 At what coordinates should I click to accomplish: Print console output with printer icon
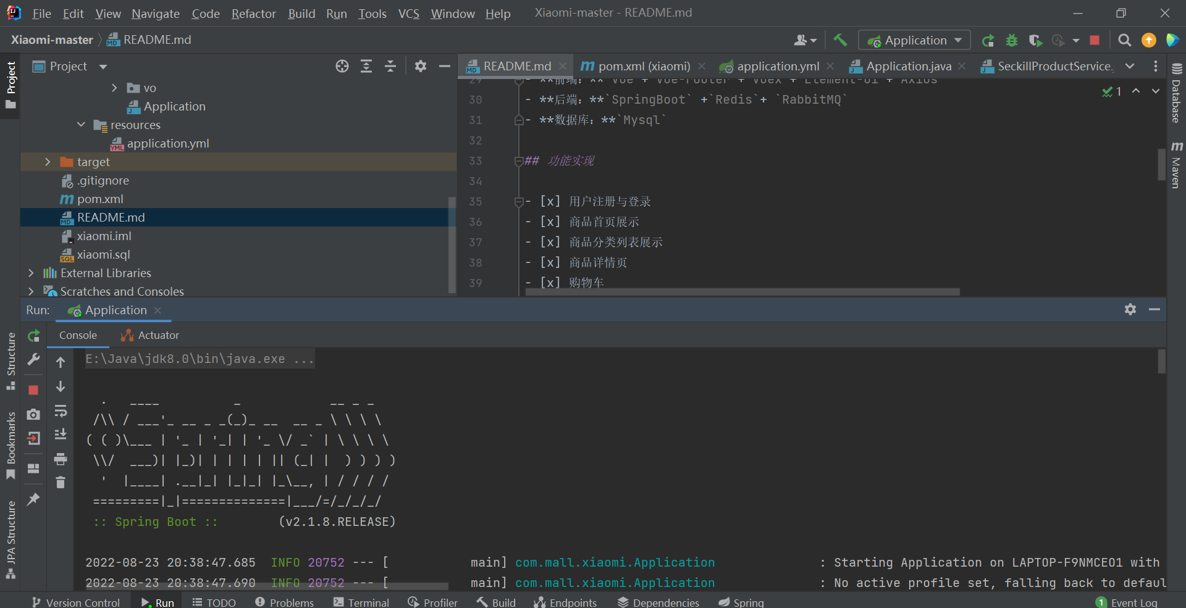coord(61,459)
